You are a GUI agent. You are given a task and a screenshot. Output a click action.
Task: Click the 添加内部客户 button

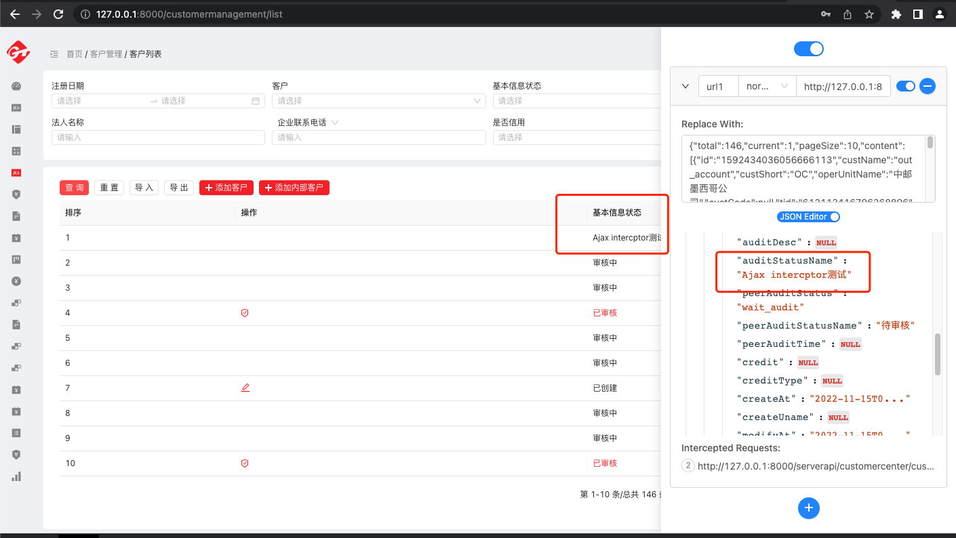(294, 188)
